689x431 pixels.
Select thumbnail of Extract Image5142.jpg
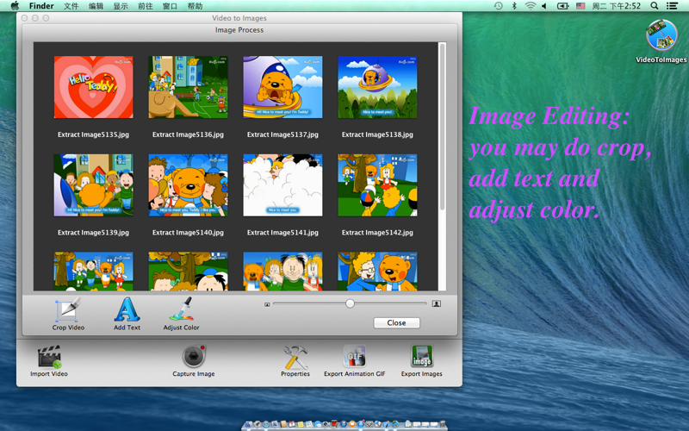coord(377,185)
